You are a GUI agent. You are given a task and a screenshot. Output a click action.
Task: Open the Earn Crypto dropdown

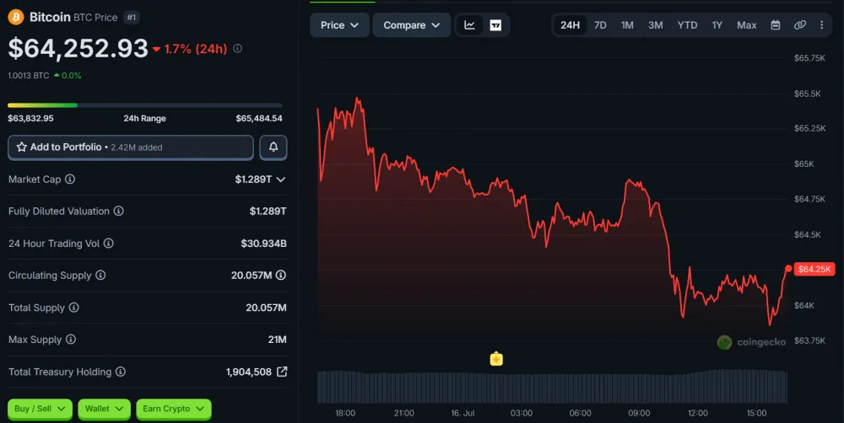coord(173,409)
